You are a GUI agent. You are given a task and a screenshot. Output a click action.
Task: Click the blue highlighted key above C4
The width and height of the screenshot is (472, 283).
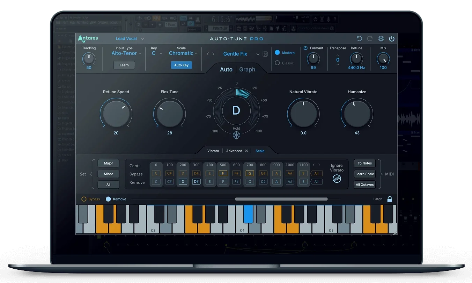(248, 214)
